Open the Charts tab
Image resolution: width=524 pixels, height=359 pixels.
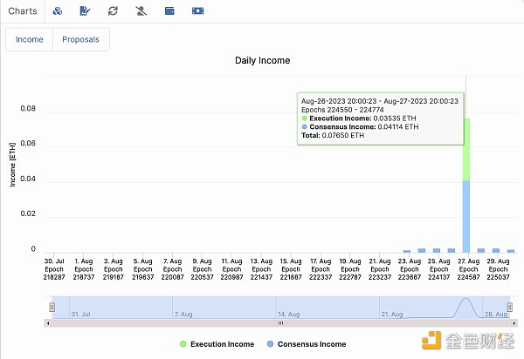[23, 11]
